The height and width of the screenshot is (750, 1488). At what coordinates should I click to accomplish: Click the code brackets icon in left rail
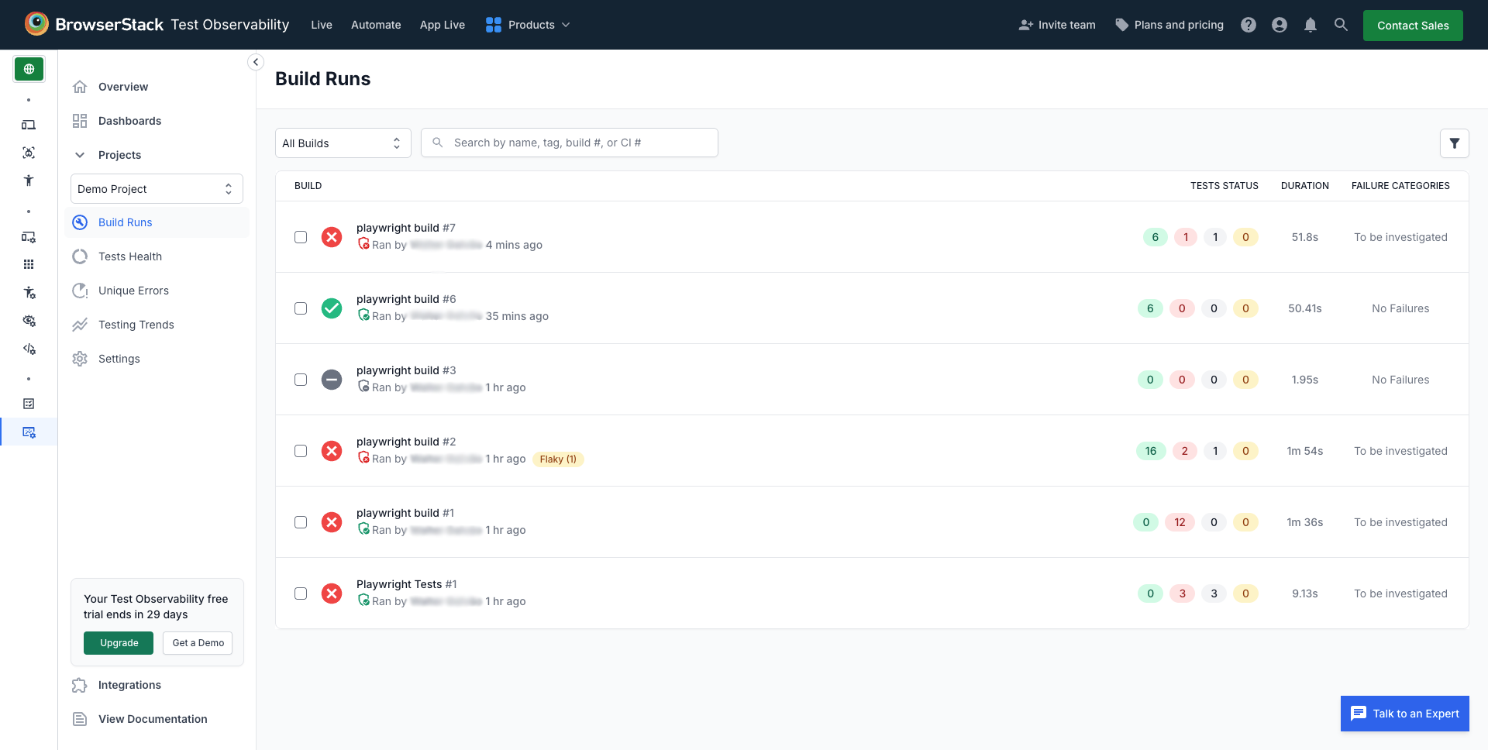click(x=29, y=349)
